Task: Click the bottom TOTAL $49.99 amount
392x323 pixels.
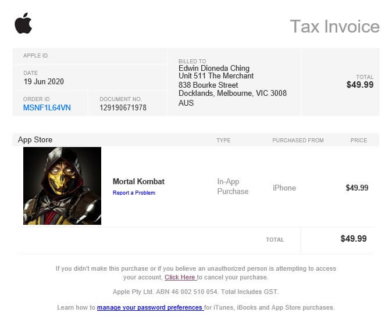Action: [354, 239]
